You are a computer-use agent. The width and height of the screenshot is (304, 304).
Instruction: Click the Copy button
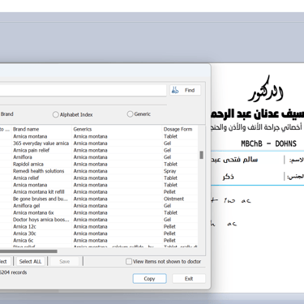[149, 279]
